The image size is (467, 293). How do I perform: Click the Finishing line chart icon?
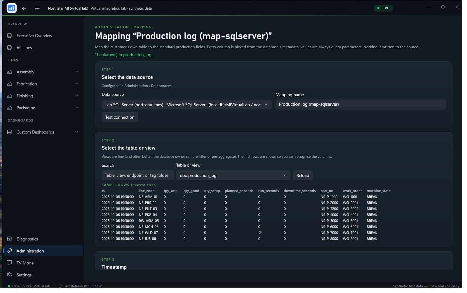coord(9,96)
